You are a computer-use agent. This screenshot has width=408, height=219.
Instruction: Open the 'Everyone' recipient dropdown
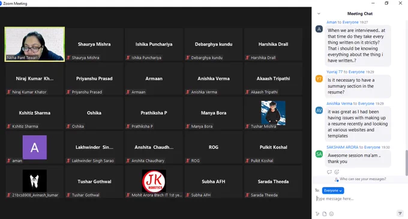[333, 191]
